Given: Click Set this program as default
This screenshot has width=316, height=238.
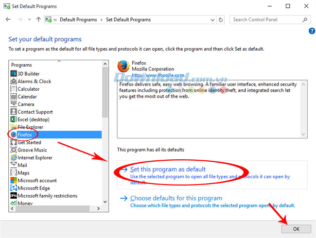Looking at the screenshot, I should tap(168, 170).
